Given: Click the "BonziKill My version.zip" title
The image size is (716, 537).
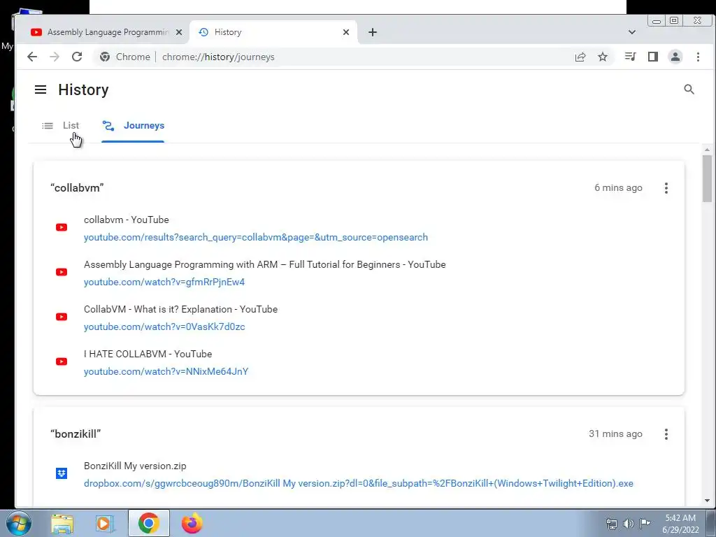Looking at the screenshot, I should pyautogui.click(x=135, y=466).
